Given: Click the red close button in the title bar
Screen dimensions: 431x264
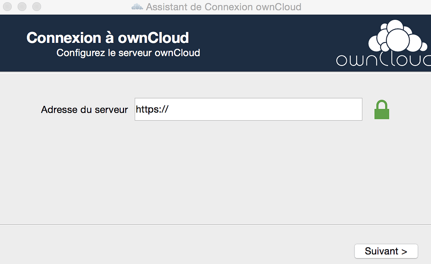Looking at the screenshot, I should point(7,7).
